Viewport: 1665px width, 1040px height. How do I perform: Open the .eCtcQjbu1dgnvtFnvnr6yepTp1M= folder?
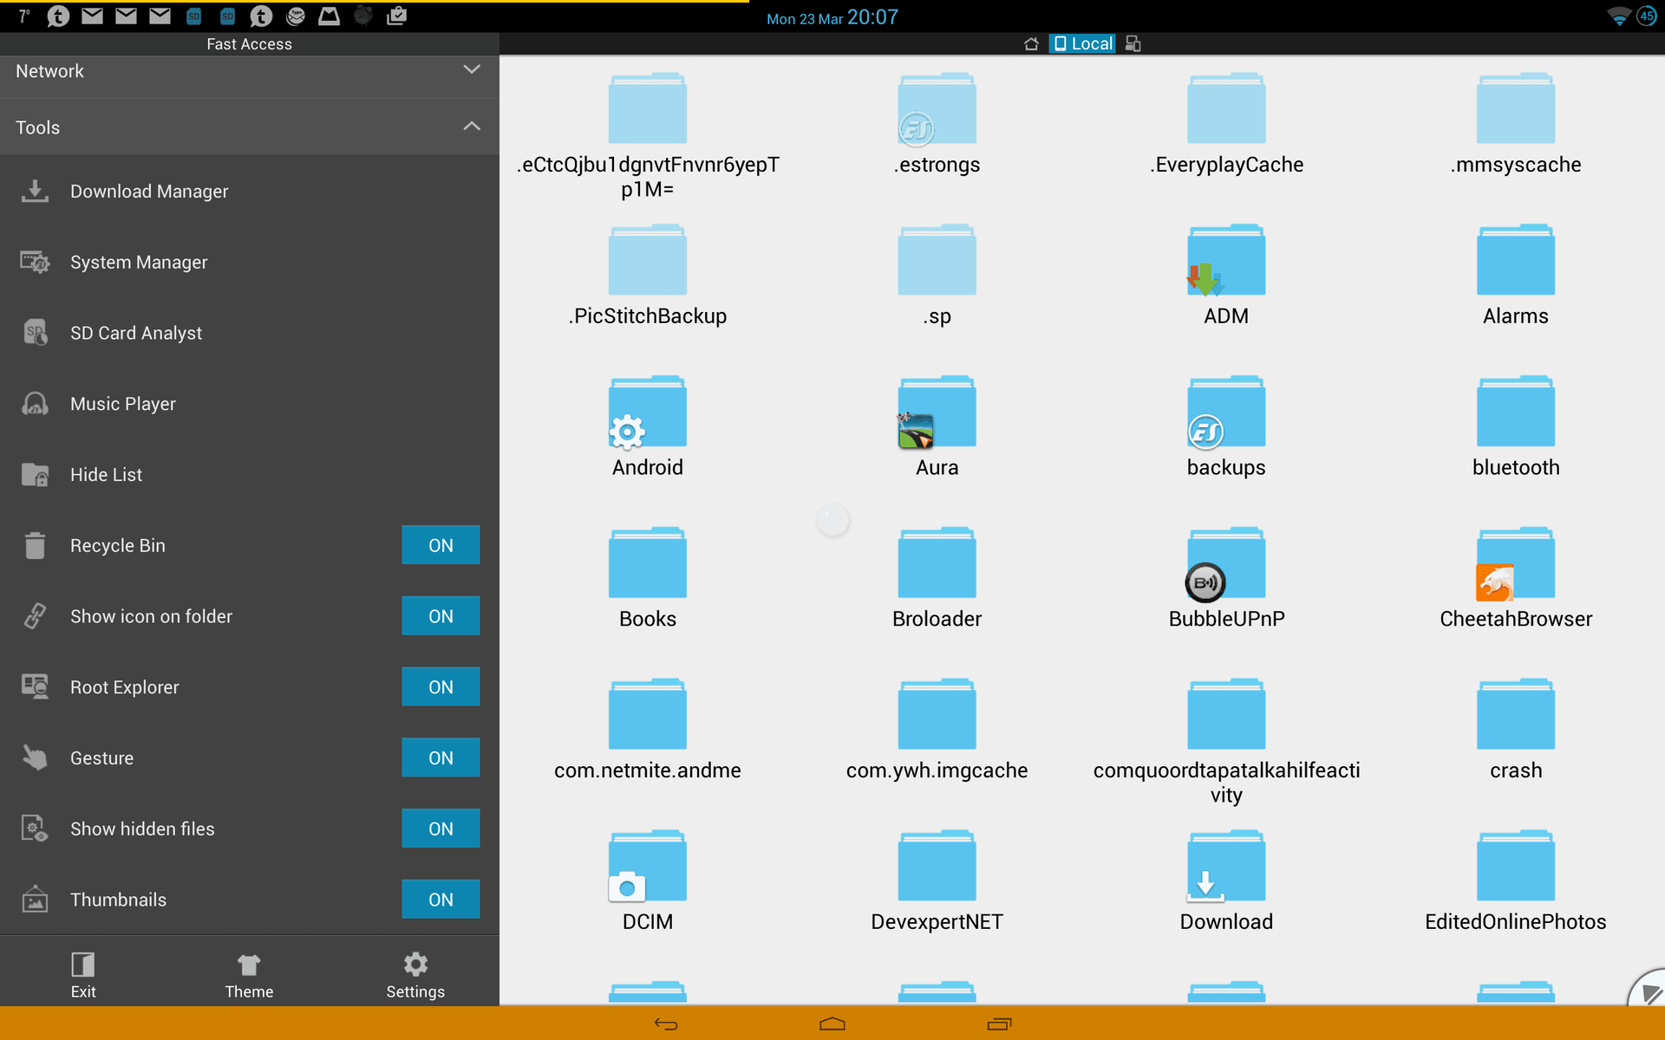(647, 136)
